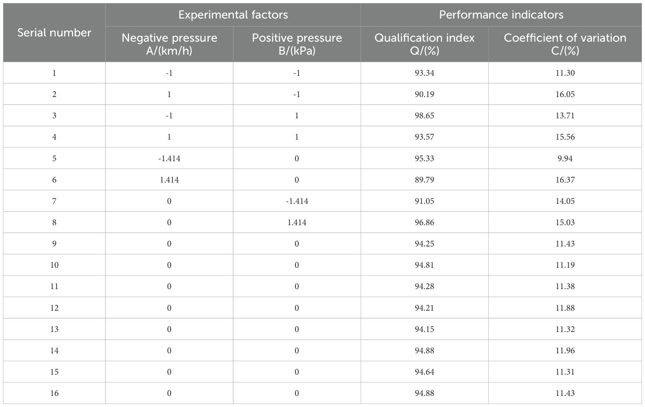The height and width of the screenshot is (407, 645).
Task: Click the Serial number column header
Action: click(x=54, y=33)
